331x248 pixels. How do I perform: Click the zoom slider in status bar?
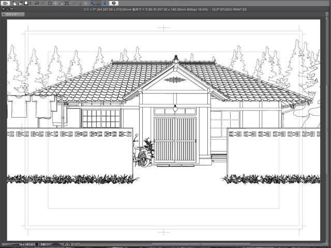[x=10, y=244]
